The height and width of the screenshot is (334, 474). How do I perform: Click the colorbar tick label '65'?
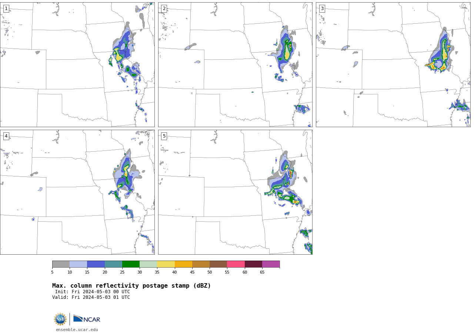point(262,272)
